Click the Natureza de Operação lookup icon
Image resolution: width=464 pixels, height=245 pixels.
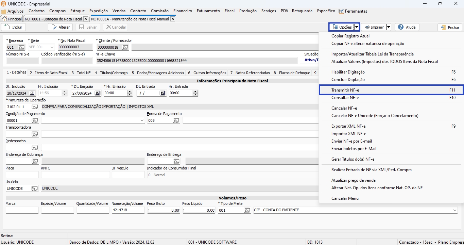click(x=35, y=107)
